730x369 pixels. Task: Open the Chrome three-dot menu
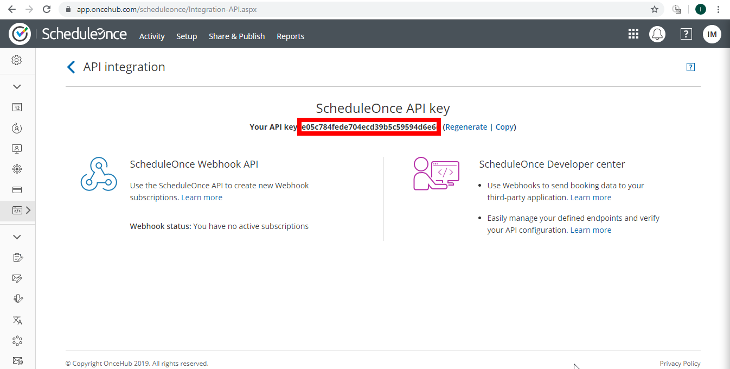(x=719, y=9)
